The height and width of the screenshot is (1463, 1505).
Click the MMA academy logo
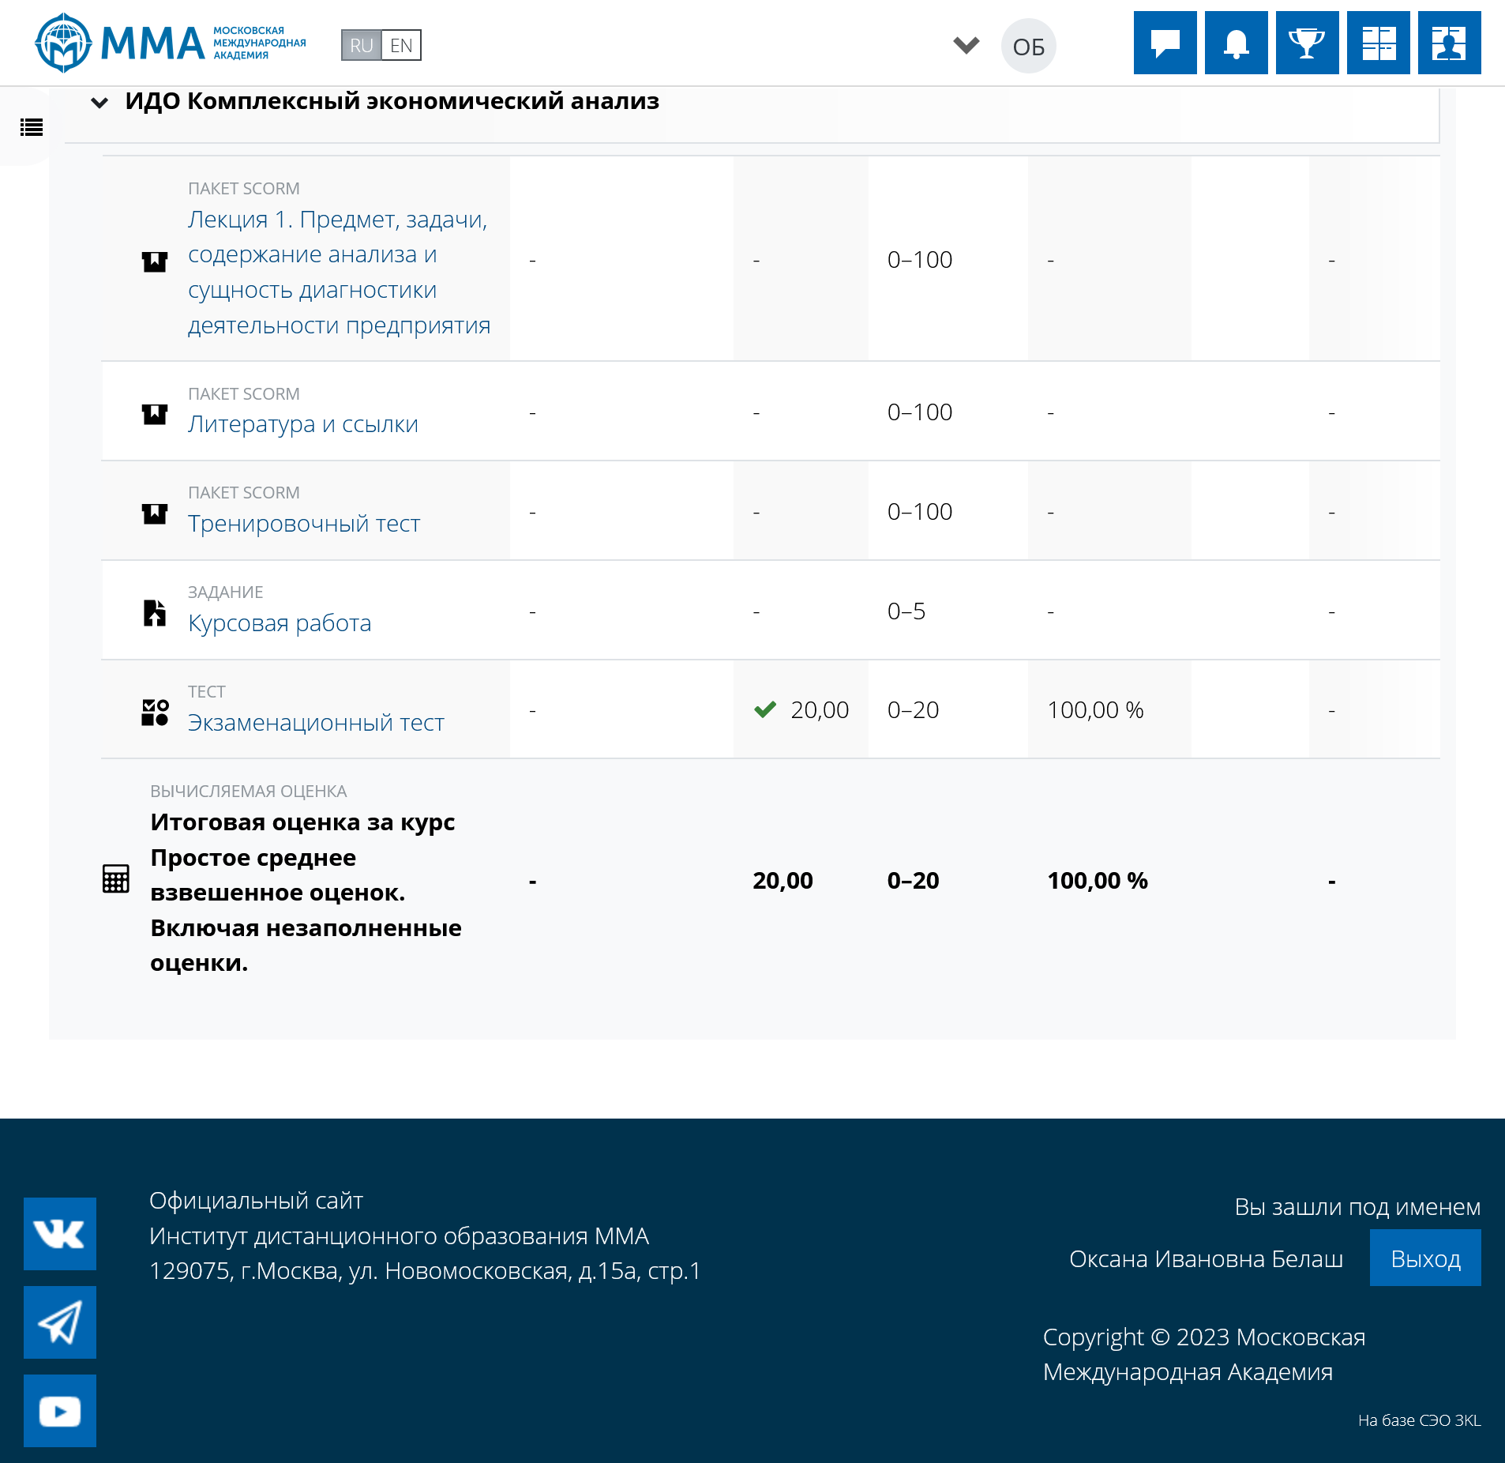171,43
